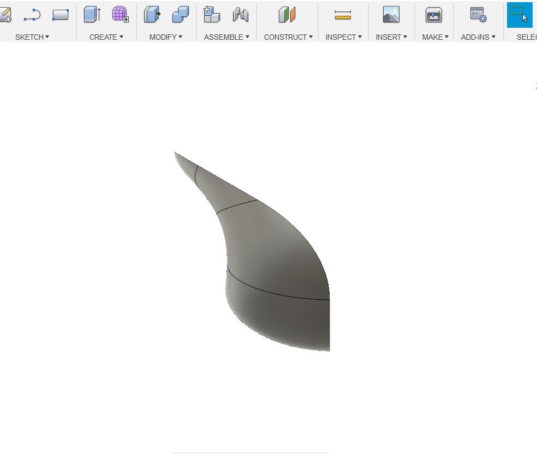Image resolution: width=537 pixels, height=454 pixels.
Task: Open the MODIFY dropdown menu
Action: 166,37
